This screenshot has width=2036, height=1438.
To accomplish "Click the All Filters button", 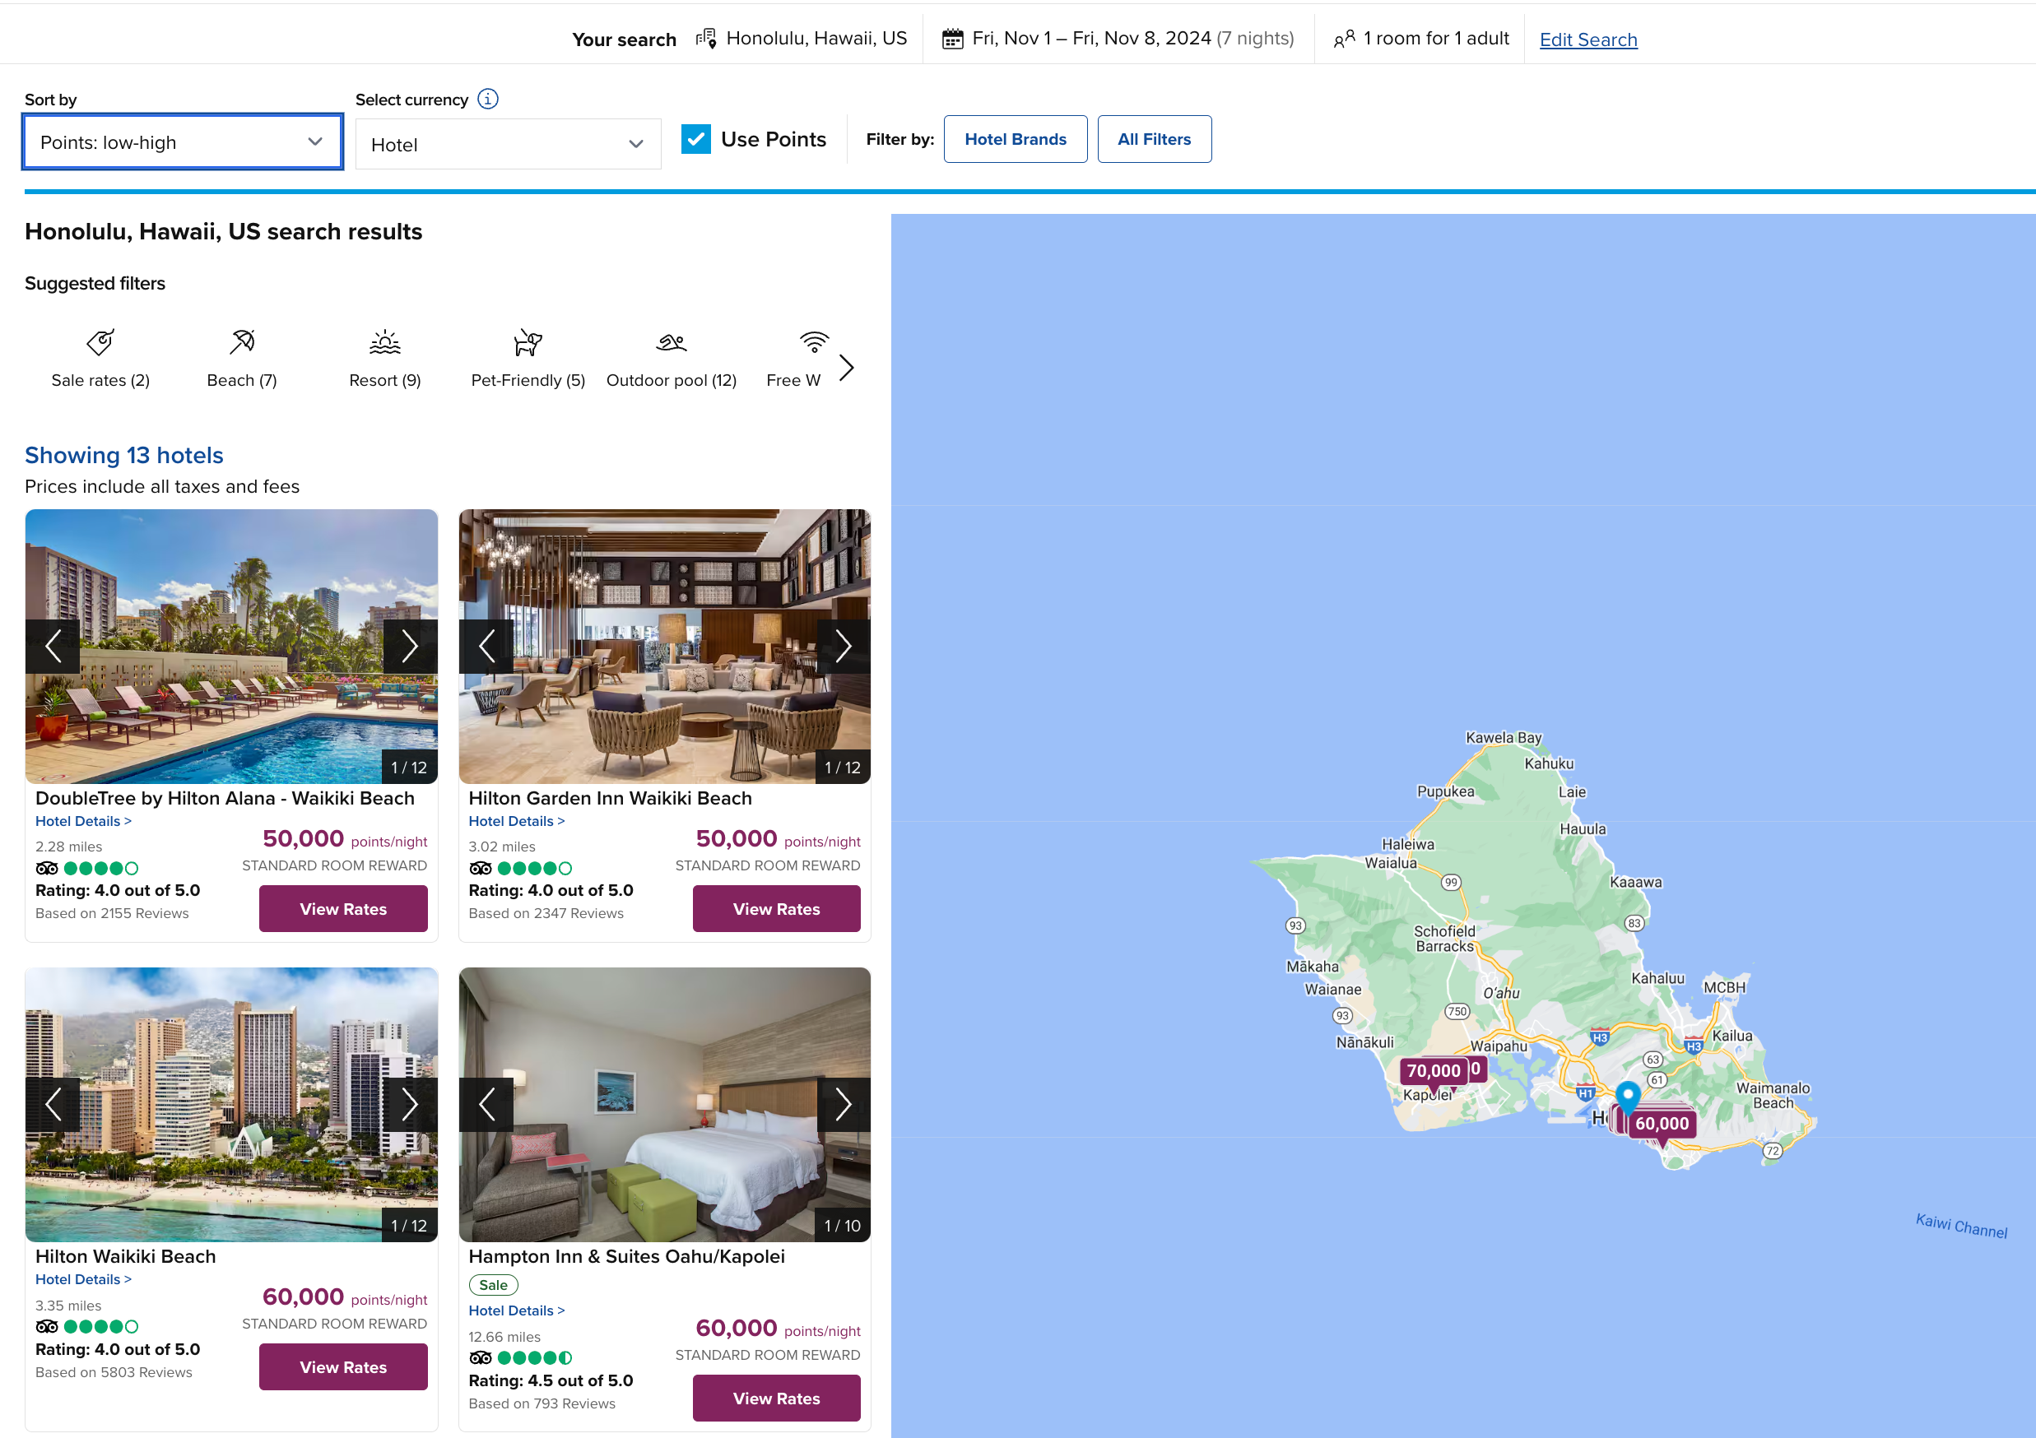I will point(1154,138).
